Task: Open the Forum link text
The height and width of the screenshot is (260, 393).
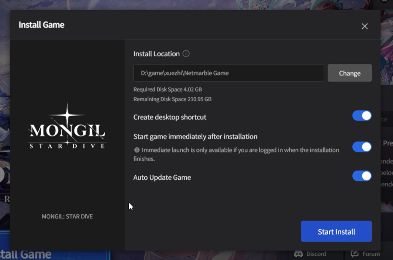Action: click(371, 254)
